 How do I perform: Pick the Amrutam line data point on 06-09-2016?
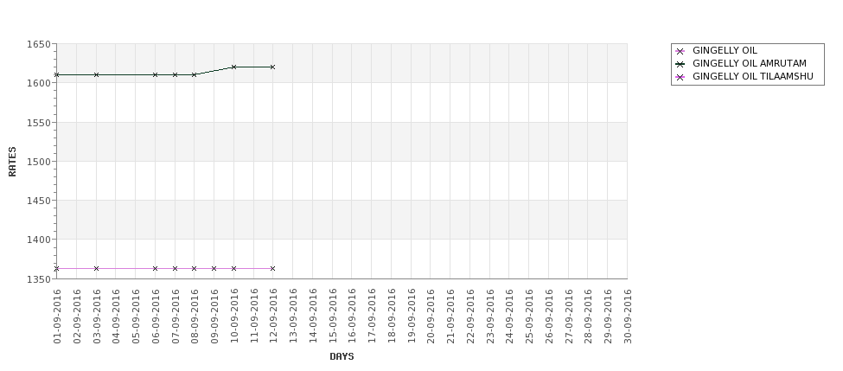click(x=156, y=74)
